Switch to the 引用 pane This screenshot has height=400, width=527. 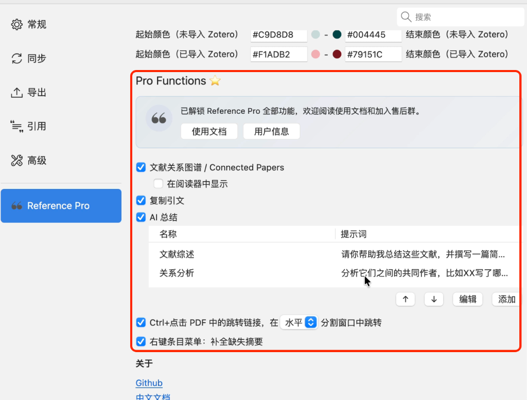coord(61,127)
